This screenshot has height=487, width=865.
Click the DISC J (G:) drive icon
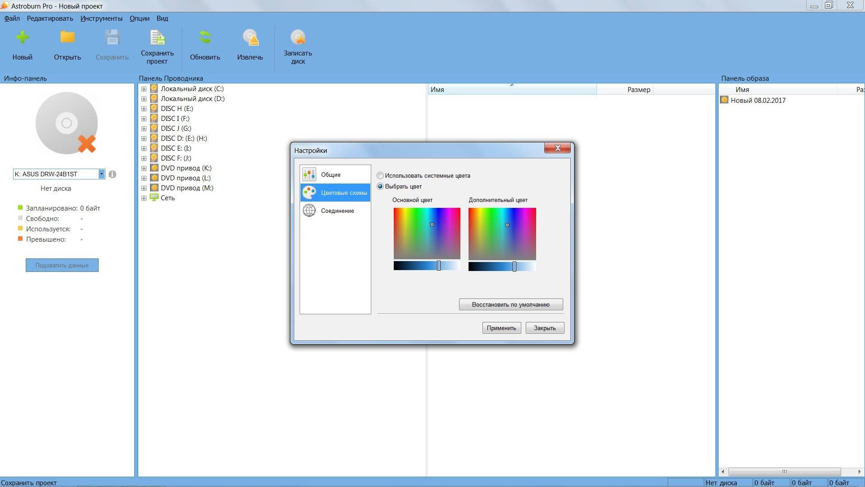154,129
